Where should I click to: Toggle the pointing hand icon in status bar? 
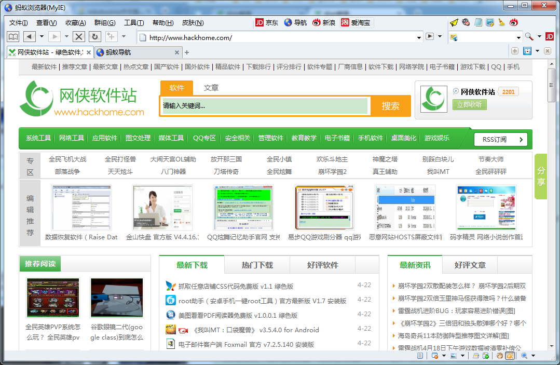510,356
